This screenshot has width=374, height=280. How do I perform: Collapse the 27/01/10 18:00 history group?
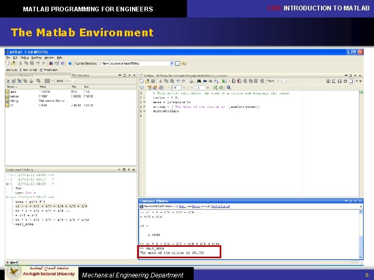(x=7, y=184)
